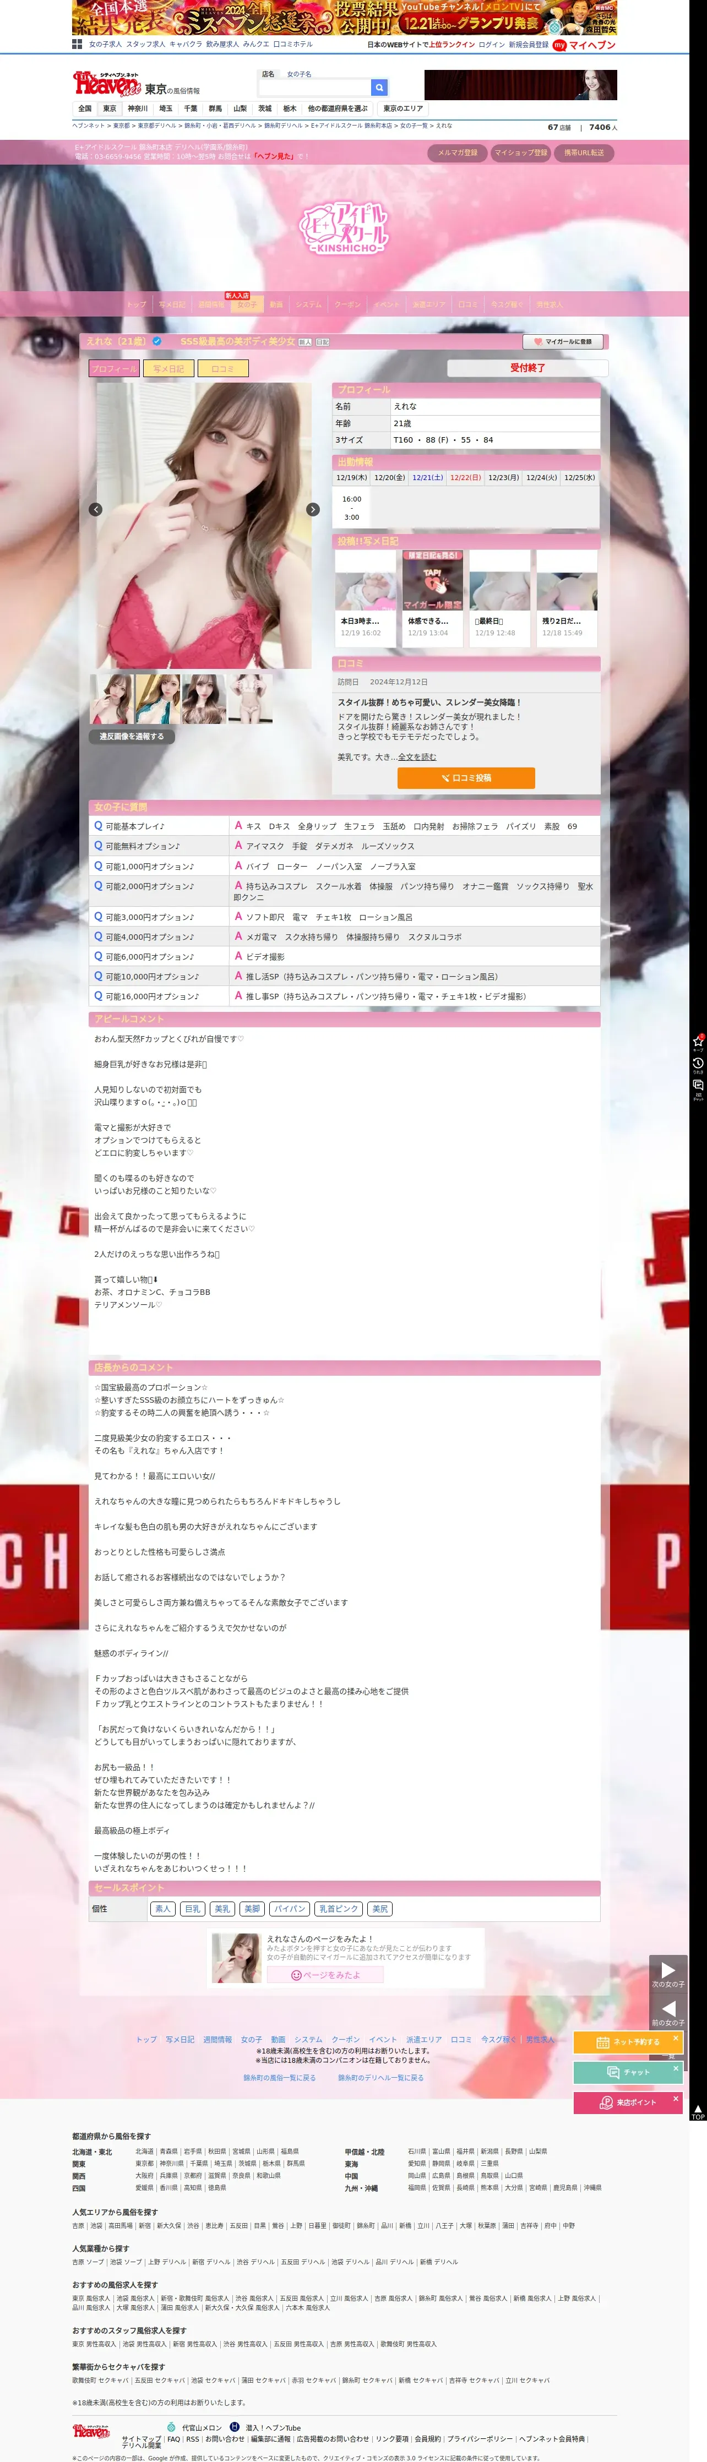Close the ネット予約する floating banner
707x2462 pixels.
coord(676,2038)
